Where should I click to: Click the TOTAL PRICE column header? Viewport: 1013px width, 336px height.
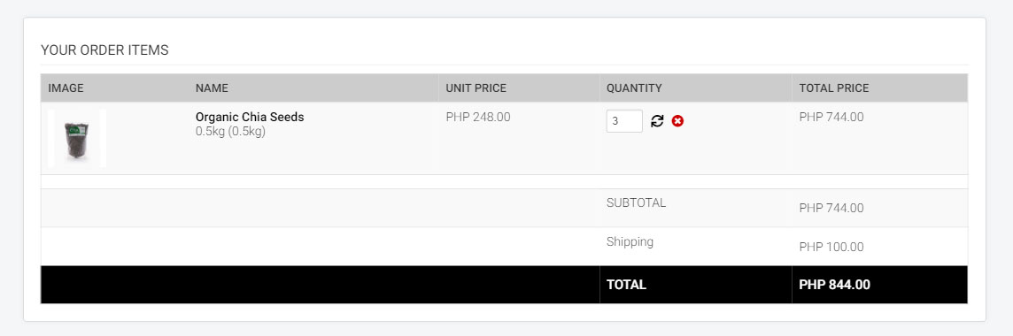(834, 88)
